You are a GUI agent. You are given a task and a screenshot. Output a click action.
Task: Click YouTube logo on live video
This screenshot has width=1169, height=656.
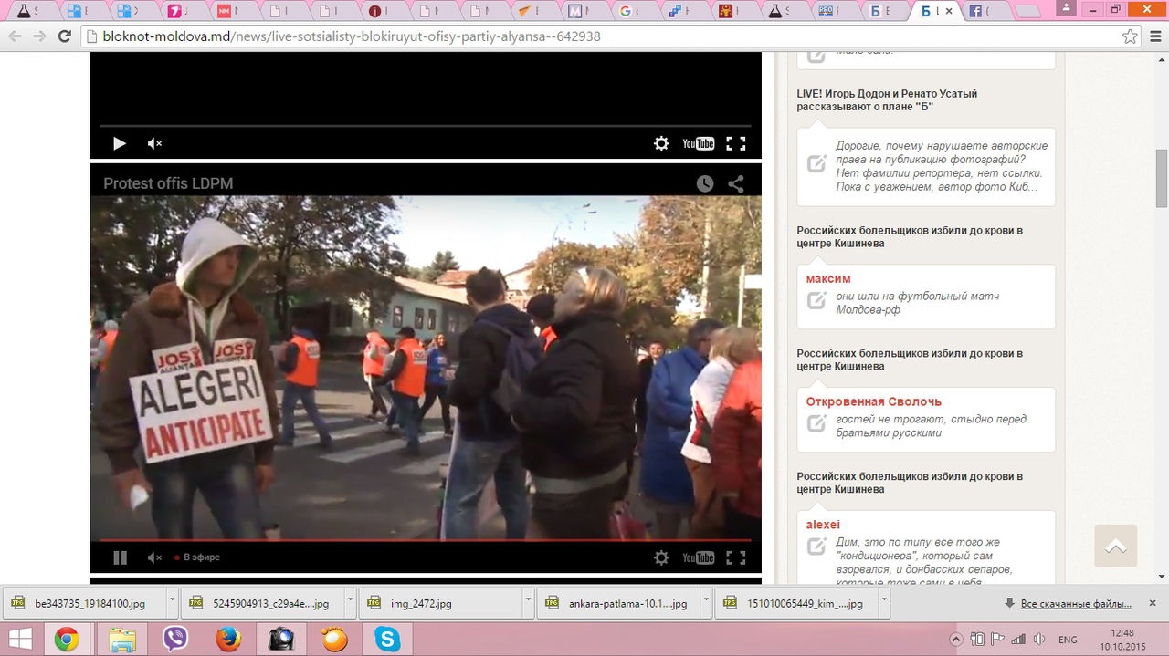pyautogui.click(x=699, y=557)
